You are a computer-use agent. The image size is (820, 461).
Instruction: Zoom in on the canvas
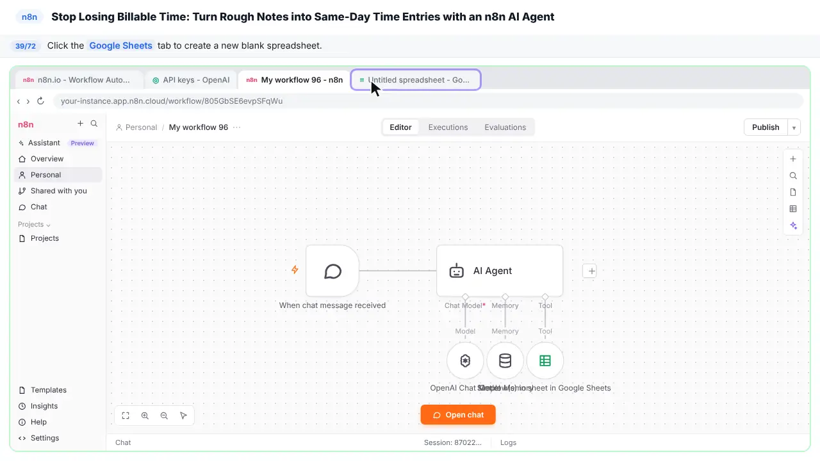(145, 416)
